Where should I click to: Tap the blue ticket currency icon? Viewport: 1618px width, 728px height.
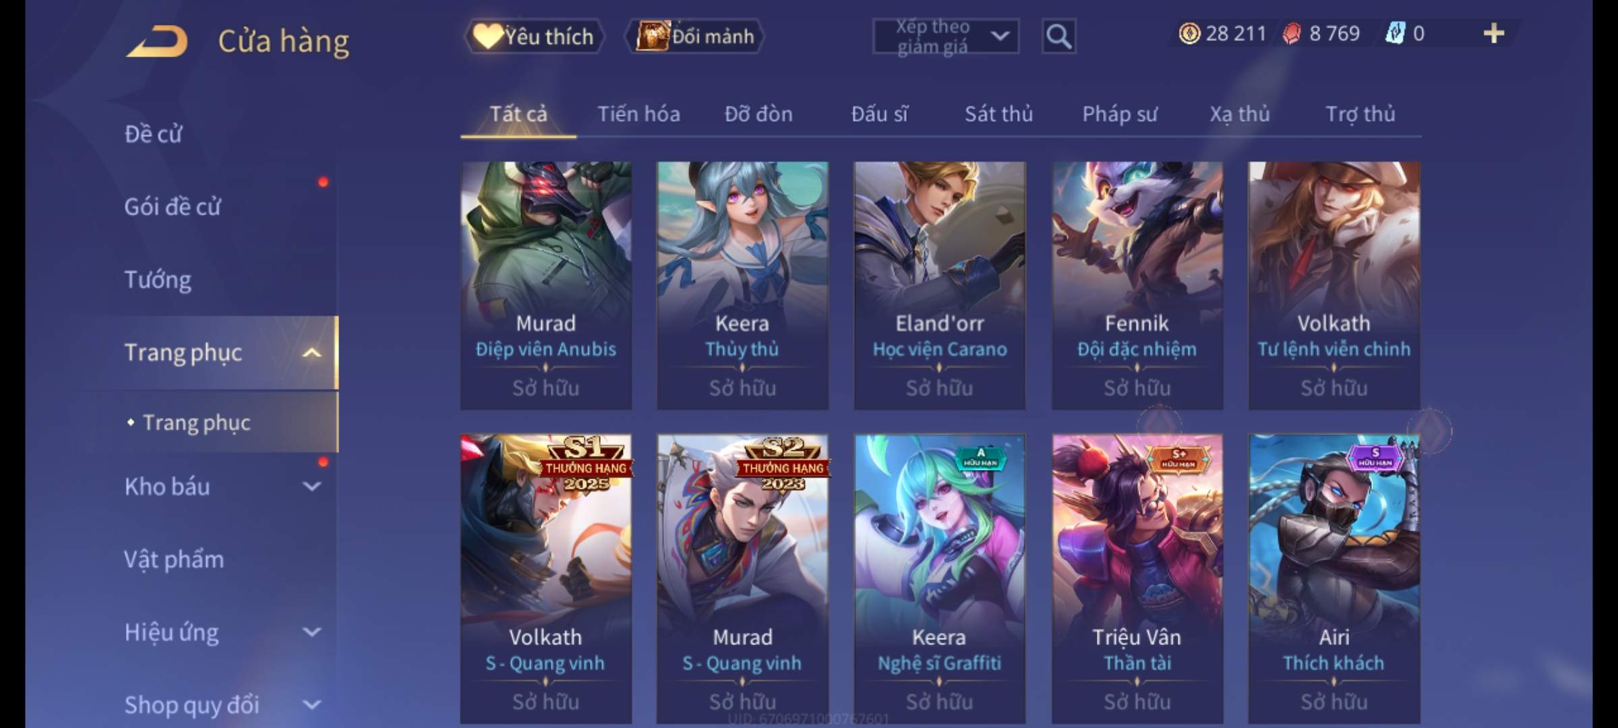[x=1395, y=33]
